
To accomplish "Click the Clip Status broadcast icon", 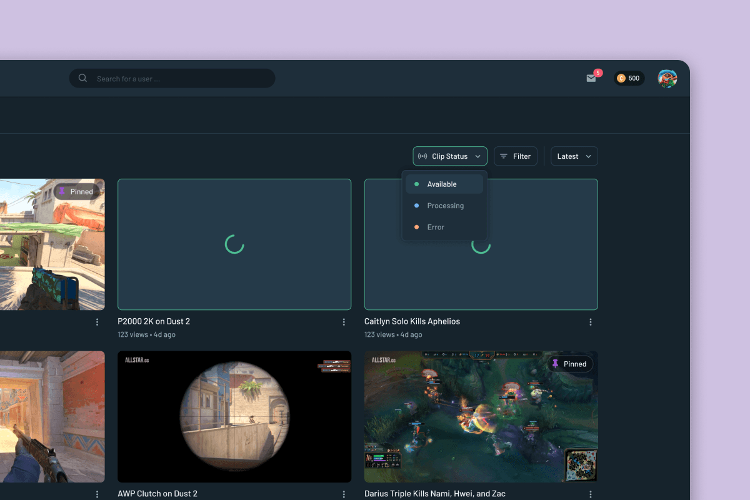I will 422,156.
